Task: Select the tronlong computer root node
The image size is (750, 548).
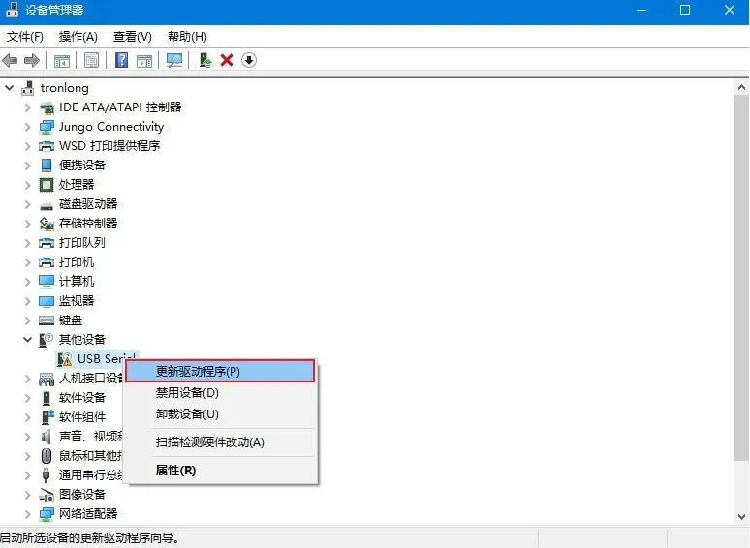Action: (x=64, y=88)
